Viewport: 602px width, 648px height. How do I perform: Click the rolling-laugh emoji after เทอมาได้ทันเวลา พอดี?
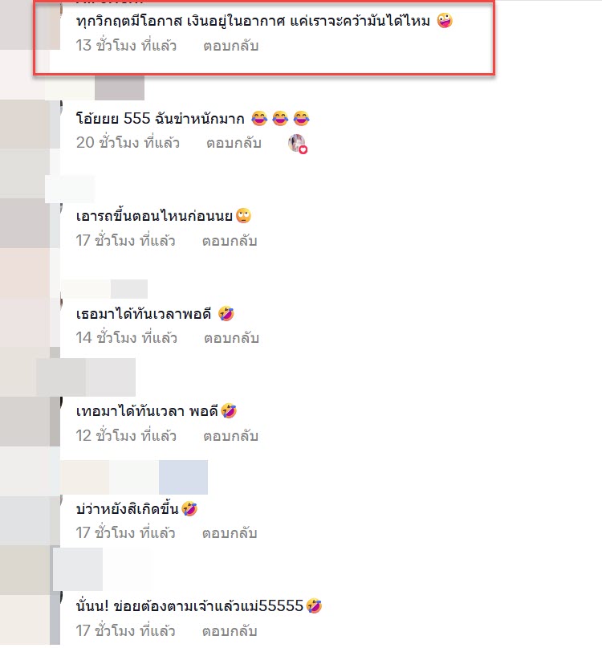[x=229, y=411]
